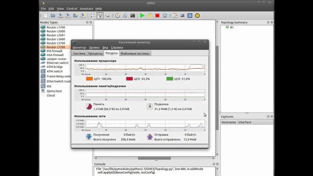Click the blue Получение download arrow icon

pyautogui.click(x=89, y=137)
